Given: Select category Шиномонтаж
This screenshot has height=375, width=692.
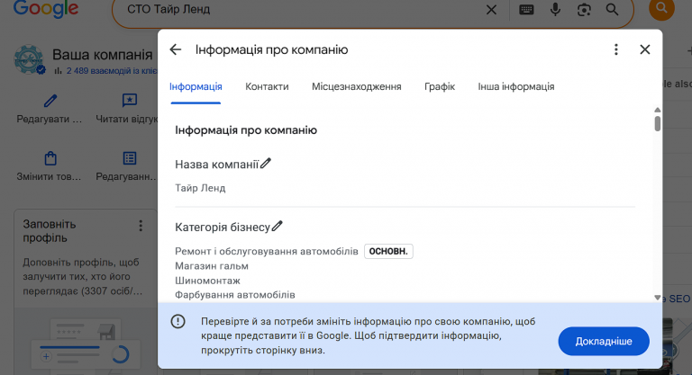Looking at the screenshot, I should pos(207,281).
